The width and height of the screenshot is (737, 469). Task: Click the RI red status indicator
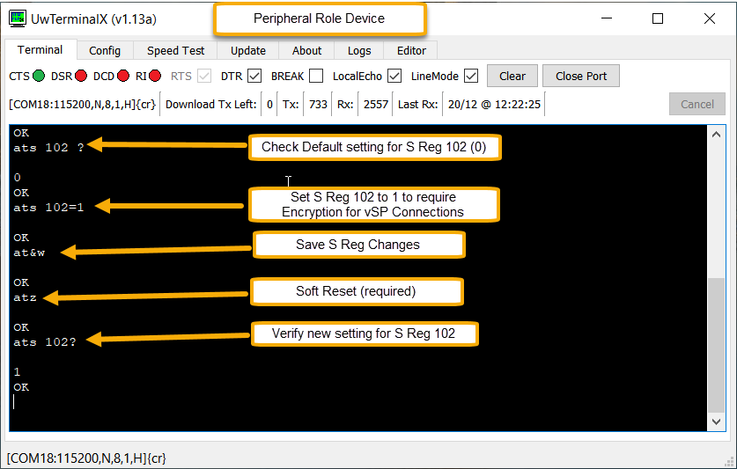point(155,76)
